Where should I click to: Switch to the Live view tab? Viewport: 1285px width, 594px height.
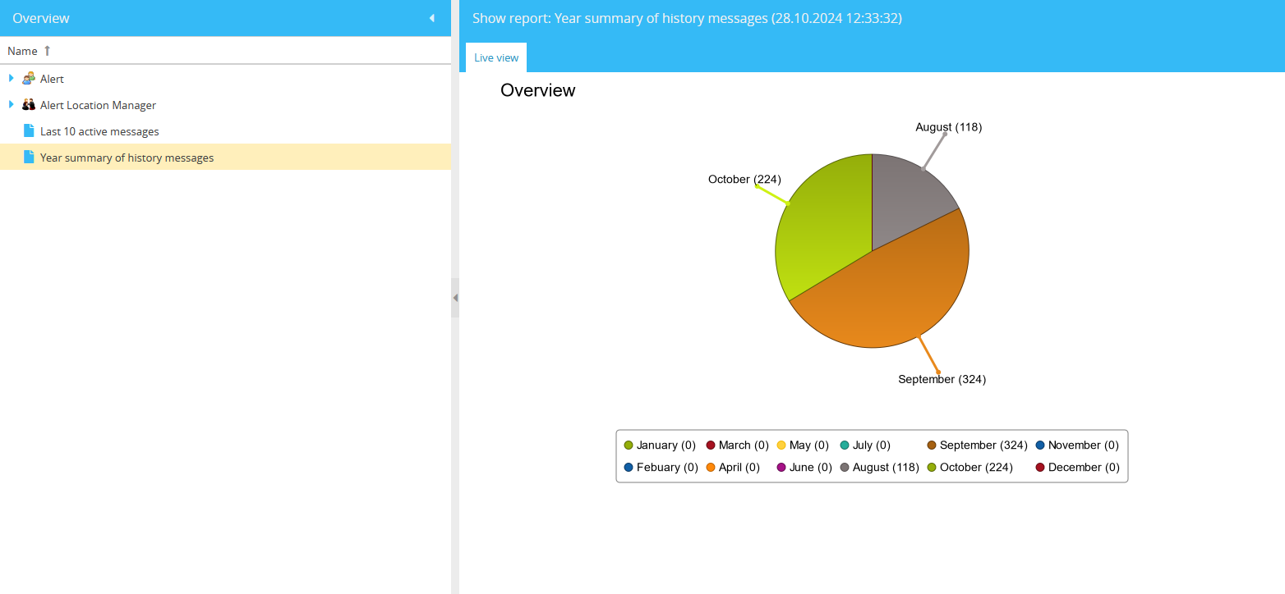point(496,57)
